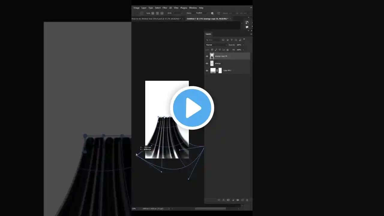Open the Window menu
The image size is (384, 216).
click(193, 8)
